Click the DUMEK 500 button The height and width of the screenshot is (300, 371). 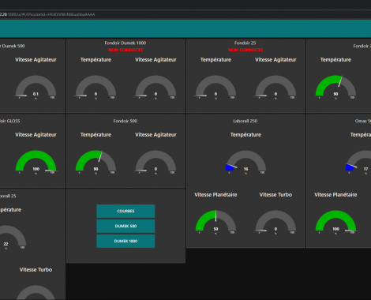point(126,226)
